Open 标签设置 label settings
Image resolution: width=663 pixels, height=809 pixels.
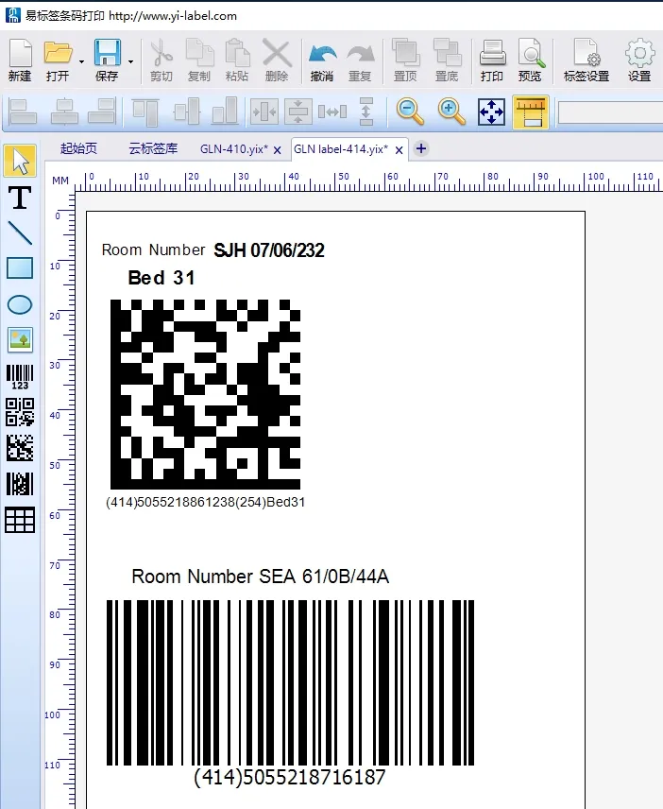coord(586,60)
